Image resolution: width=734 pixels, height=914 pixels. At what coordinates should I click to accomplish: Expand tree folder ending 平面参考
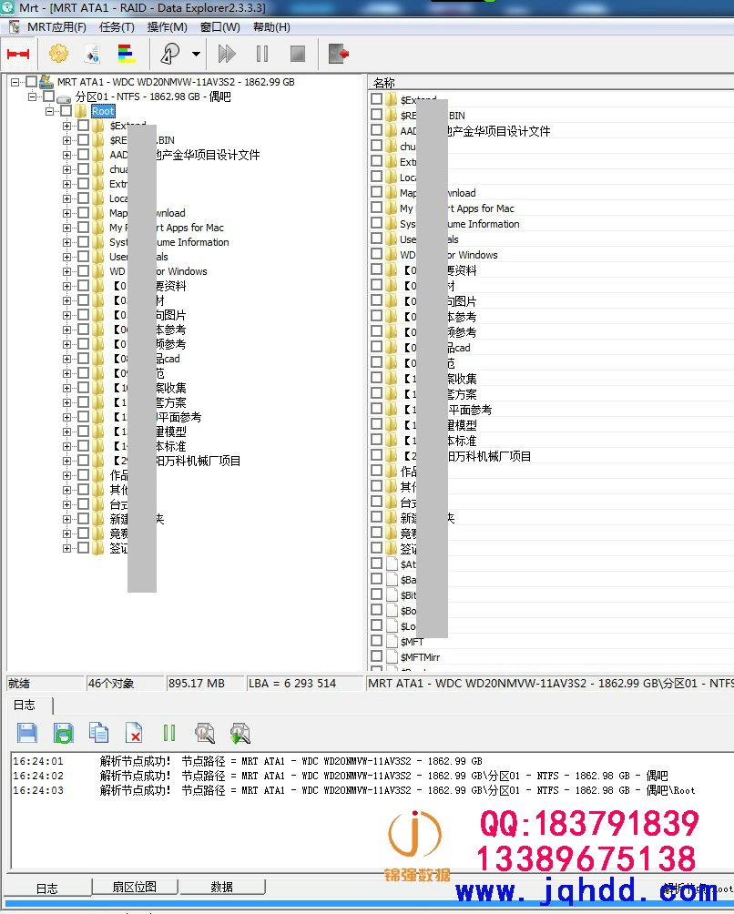point(67,417)
